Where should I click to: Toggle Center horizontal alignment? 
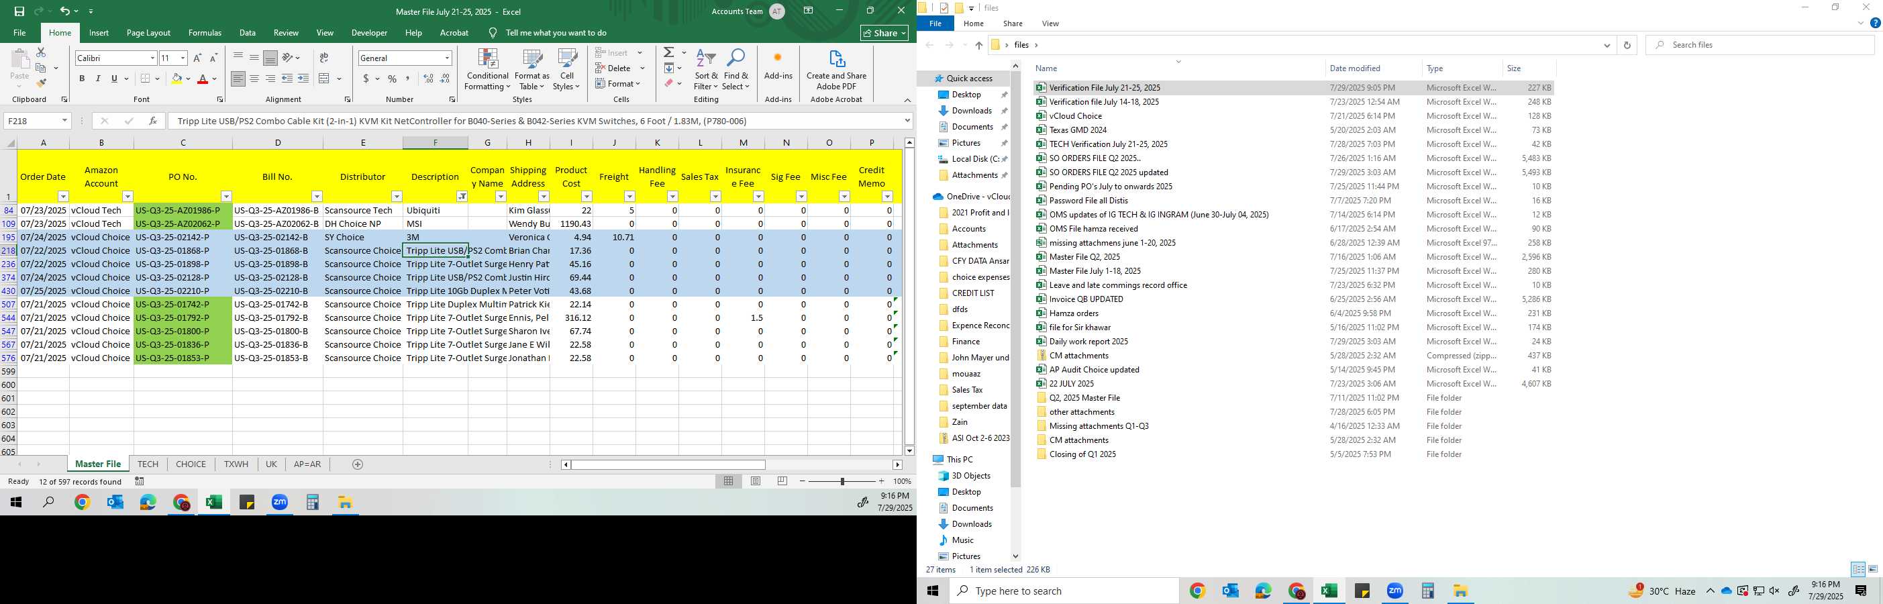click(x=254, y=79)
